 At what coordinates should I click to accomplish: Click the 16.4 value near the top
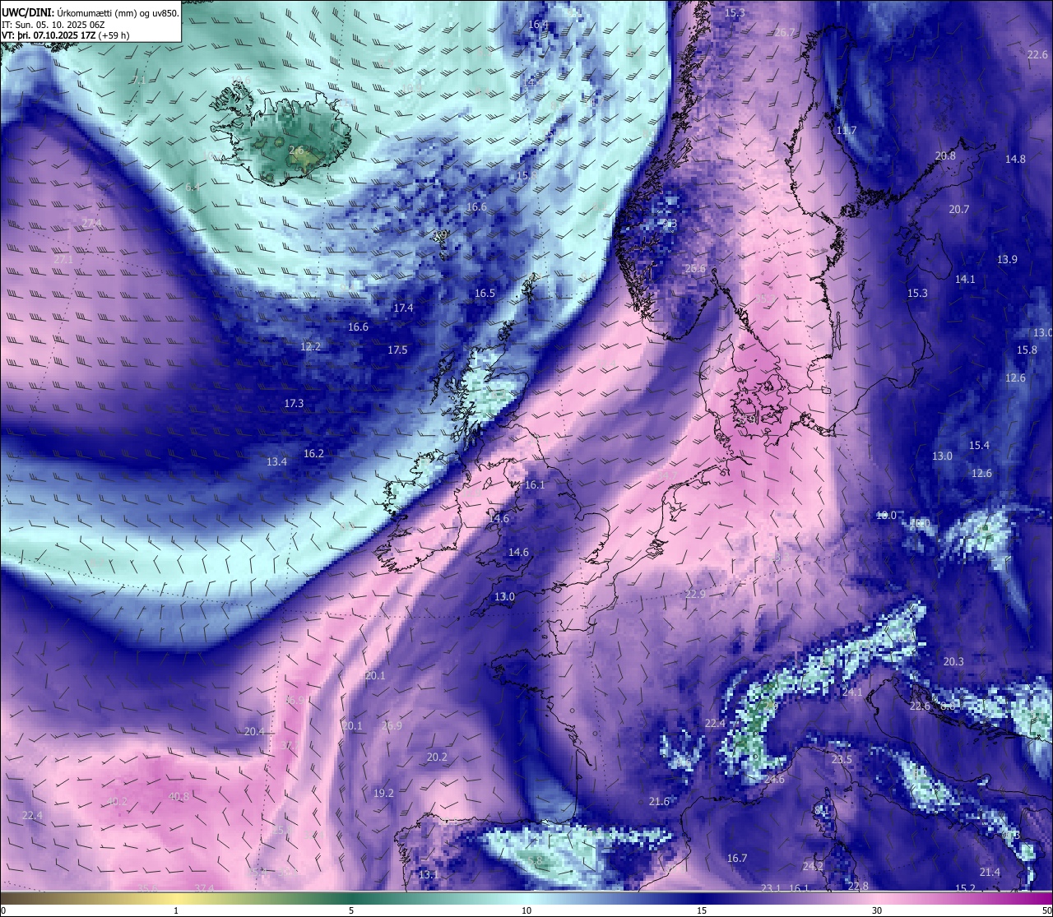(x=538, y=25)
